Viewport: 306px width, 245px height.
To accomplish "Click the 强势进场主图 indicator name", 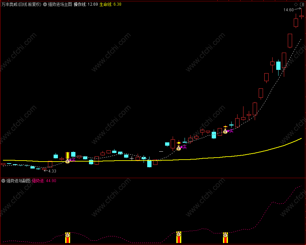I will pyautogui.click(x=60, y=4).
